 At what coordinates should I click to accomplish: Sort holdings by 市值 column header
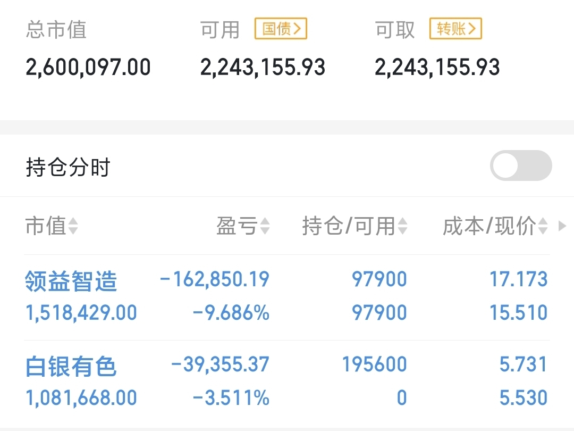(x=51, y=226)
